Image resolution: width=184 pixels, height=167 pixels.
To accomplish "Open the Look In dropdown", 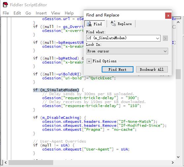I will [127, 51].
